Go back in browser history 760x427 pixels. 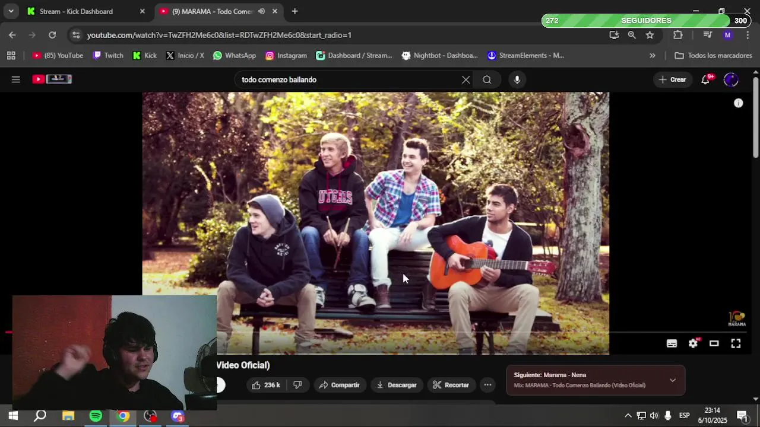coord(12,35)
